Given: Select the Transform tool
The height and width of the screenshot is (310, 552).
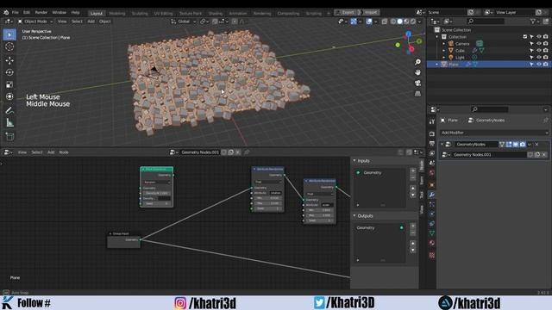Looking at the screenshot, I should [9, 96].
